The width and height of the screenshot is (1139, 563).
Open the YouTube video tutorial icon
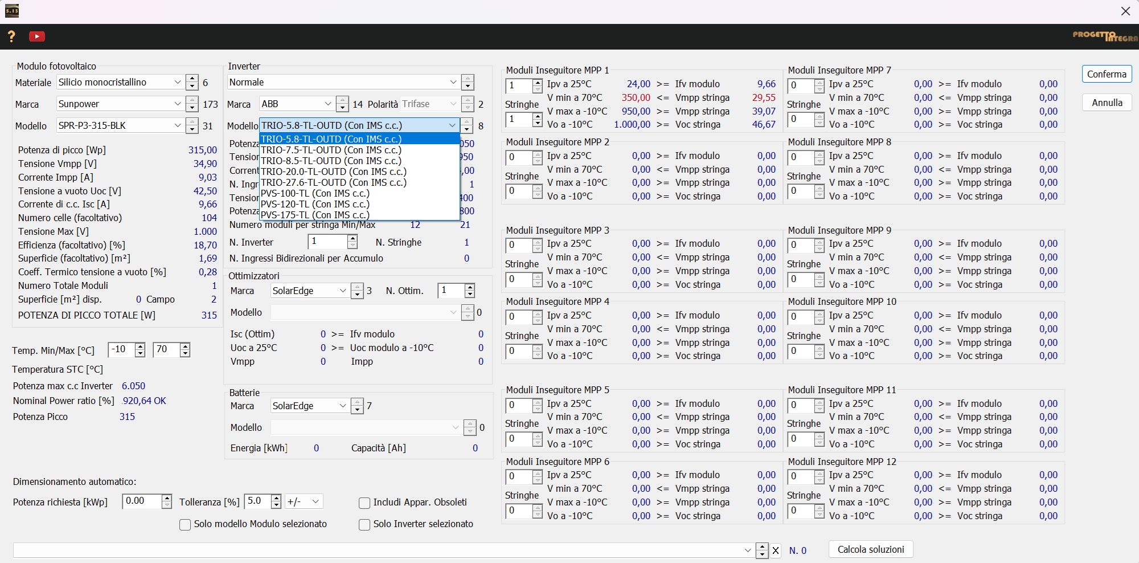click(36, 36)
